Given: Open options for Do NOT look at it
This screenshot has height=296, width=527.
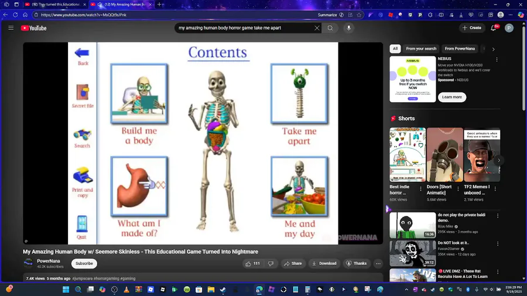Looking at the screenshot, I should coord(498,244).
